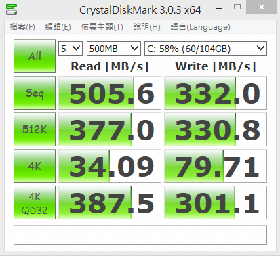Select the Seq write value 332.0
280x256 pixels.
[216, 93]
